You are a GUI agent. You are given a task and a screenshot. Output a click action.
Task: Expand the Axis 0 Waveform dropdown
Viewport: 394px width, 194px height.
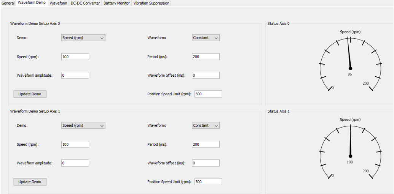tap(206, 38)
